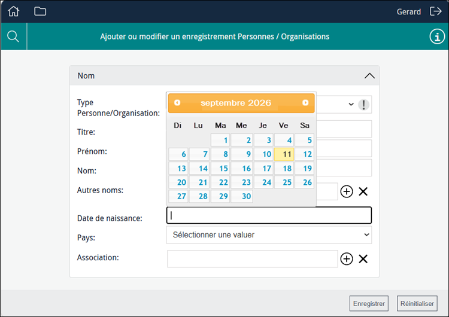Remove the Autres noms entry with X
This screenshot has height=317, width=449.
tap(363, 191)
